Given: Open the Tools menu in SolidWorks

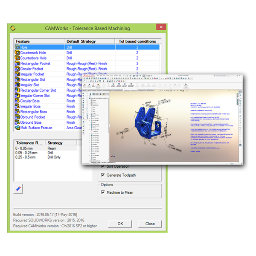Looking at the screenshot, I should (x=111, y=76).
